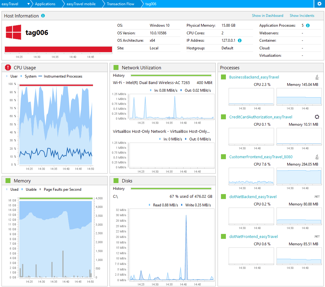
Task: Click the BusinessBackend_easyTravel CPU mini chart
Action: click(251, 97)
